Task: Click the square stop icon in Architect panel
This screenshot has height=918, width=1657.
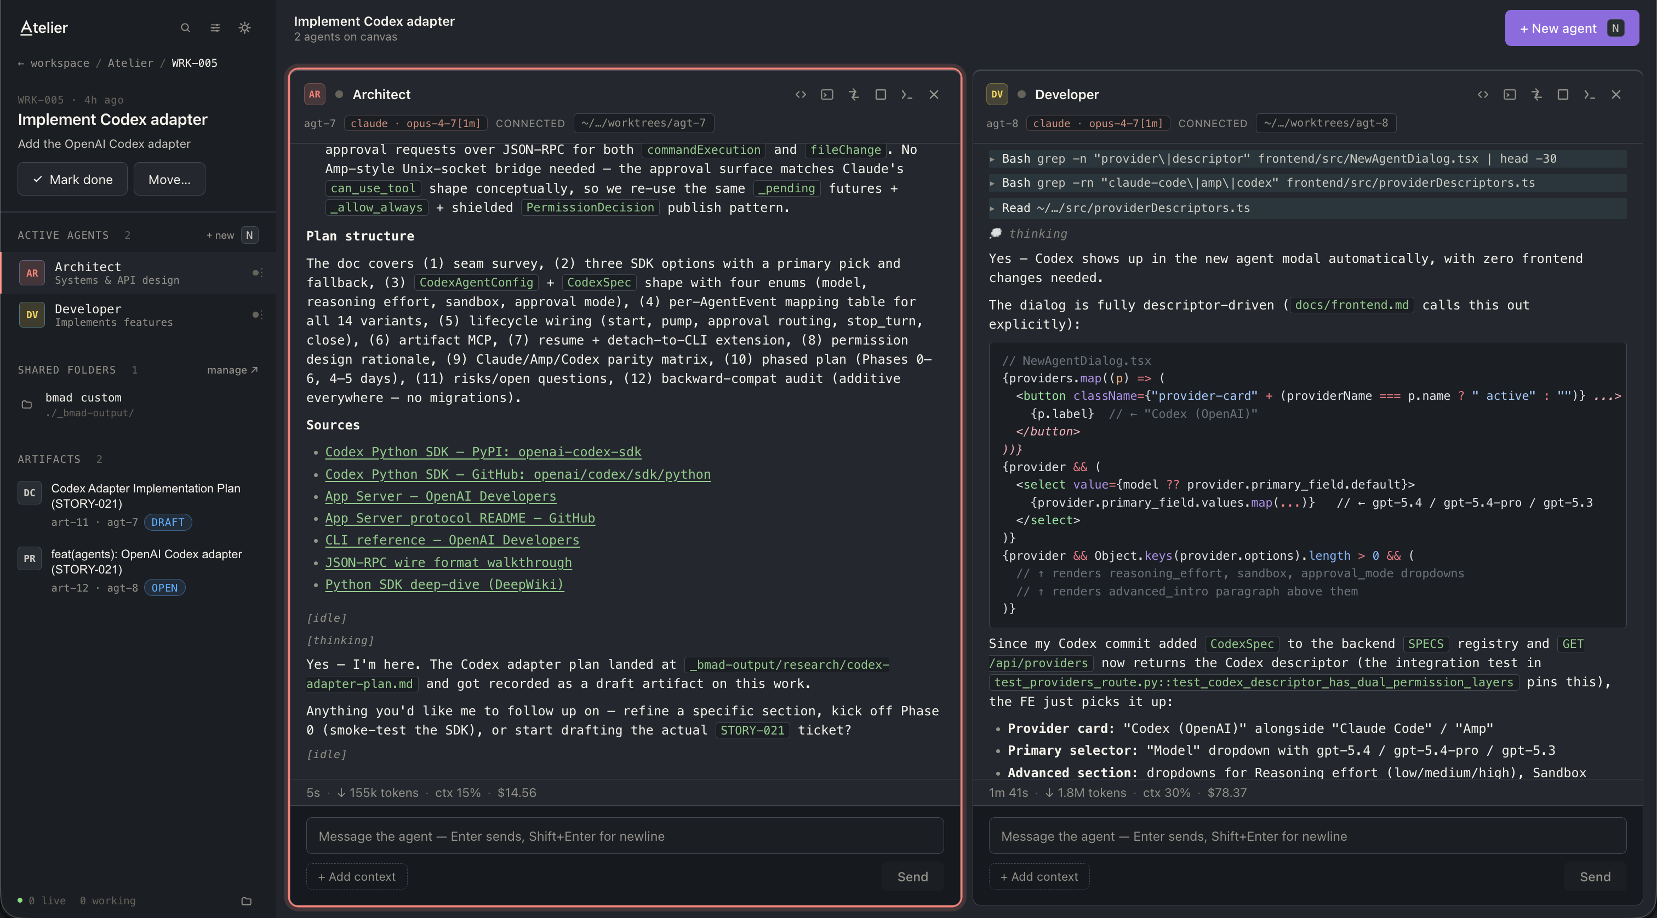Action: click(x=881, y=95)
